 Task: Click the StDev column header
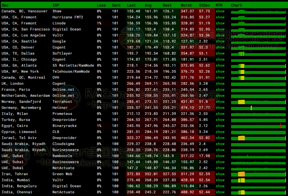click(204, 5)
